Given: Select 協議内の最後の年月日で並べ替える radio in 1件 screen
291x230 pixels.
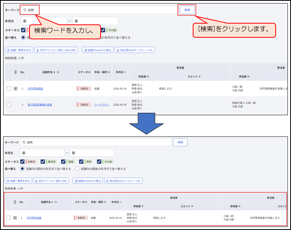Looking at the screenshot, I should tap(77, 169).
